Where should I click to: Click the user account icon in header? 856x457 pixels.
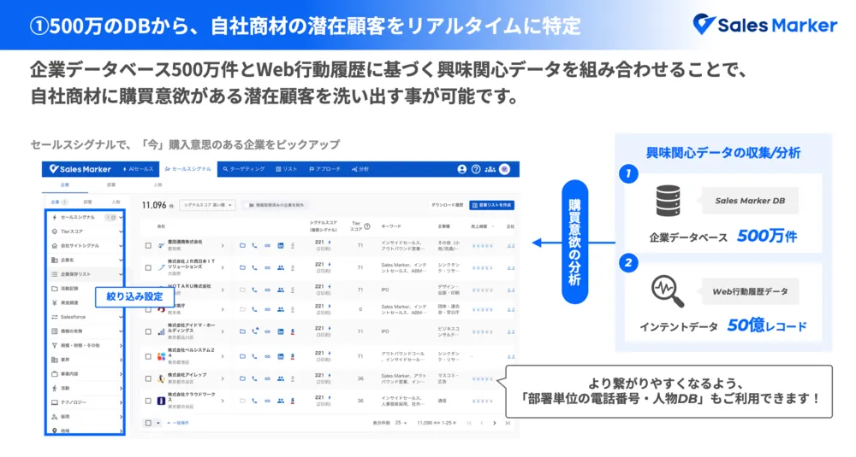click(x=462, y=169)
